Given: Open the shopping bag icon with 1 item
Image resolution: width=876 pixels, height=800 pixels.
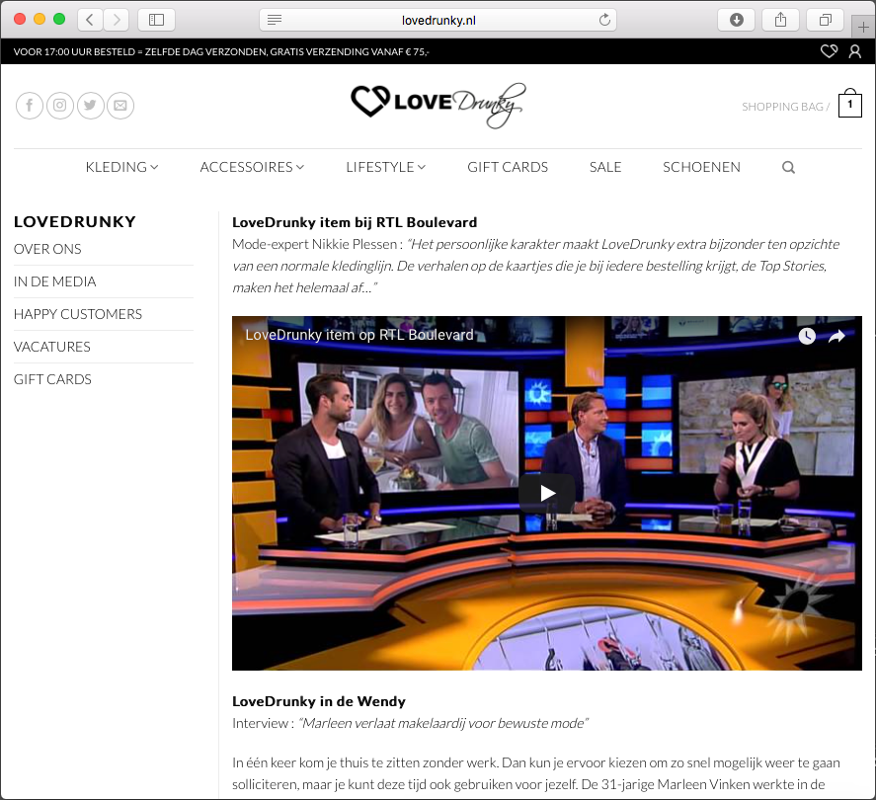Looking at the screenshot, I should (x=849, y=103).
